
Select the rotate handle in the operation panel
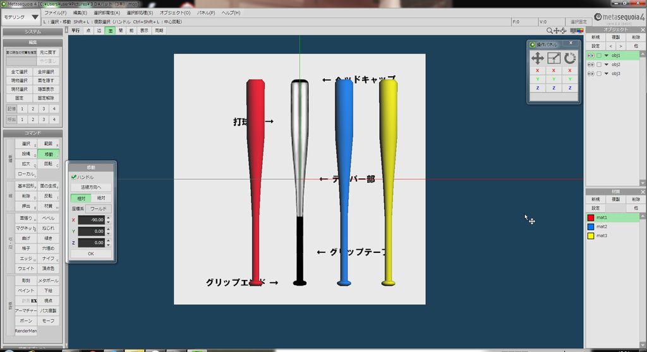click(570, 58)
